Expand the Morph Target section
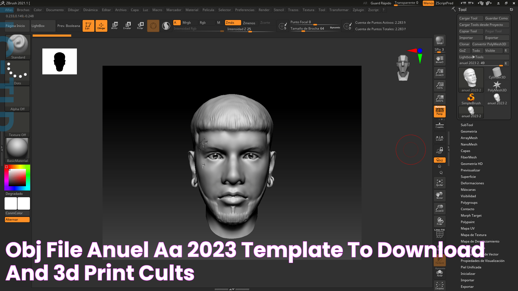The height and width of the screenshot is (291, 518). 471,216
